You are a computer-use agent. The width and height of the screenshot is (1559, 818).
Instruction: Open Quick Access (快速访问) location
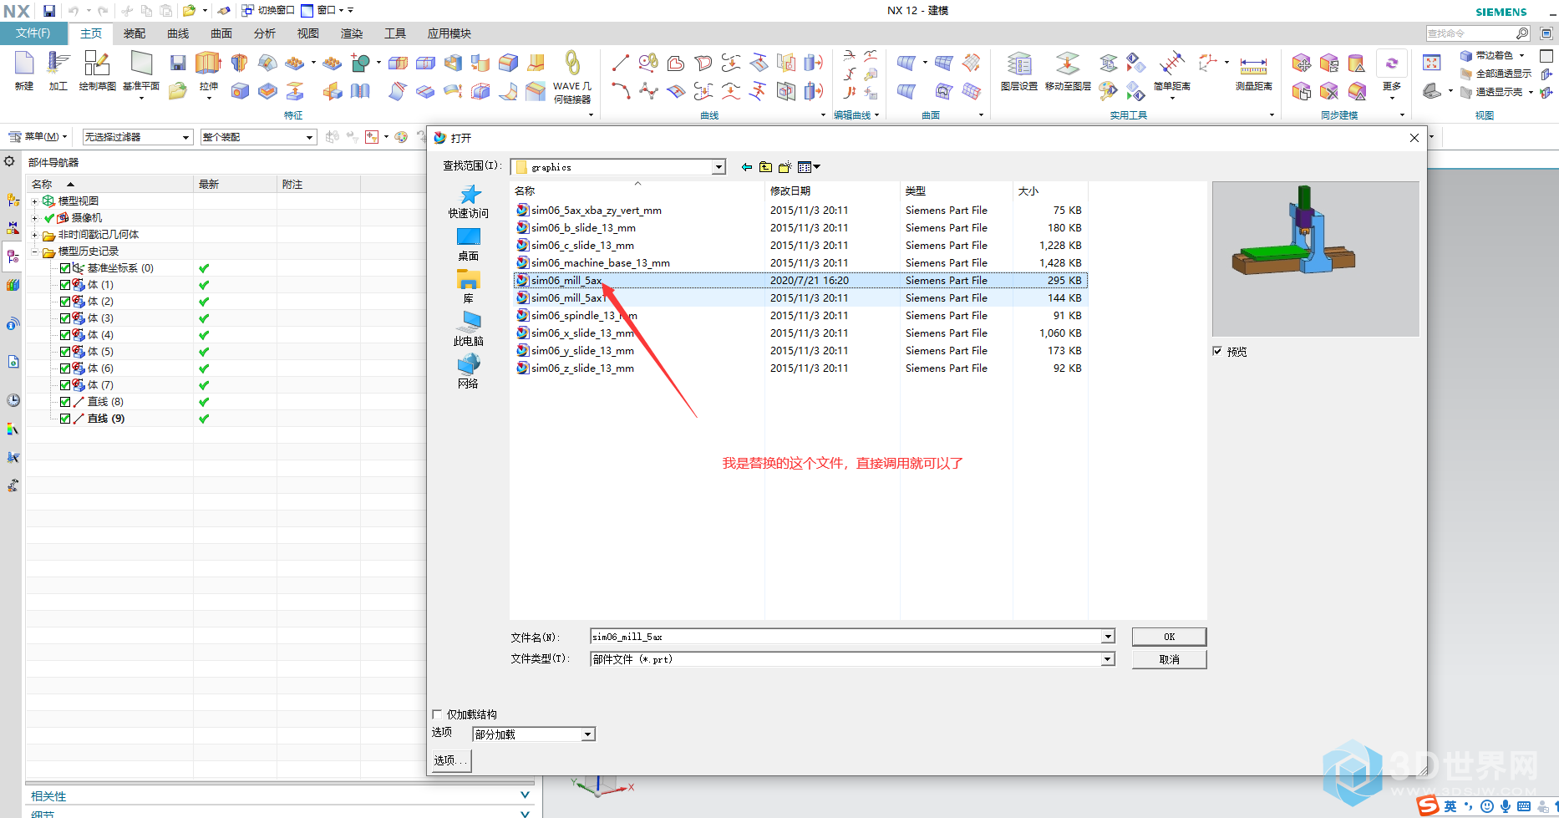469,201
